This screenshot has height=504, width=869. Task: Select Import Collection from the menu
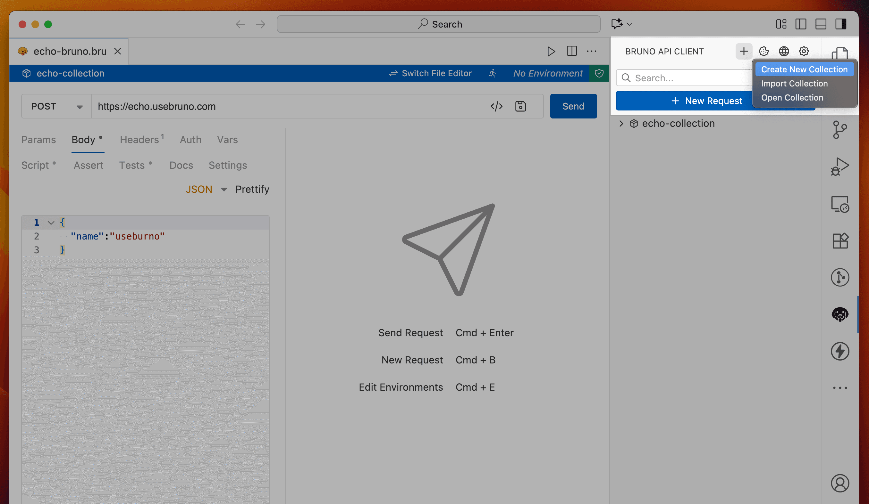[794, 83]
